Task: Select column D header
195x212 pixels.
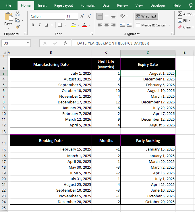Action: pyautogui.click(x=148, y=53)
